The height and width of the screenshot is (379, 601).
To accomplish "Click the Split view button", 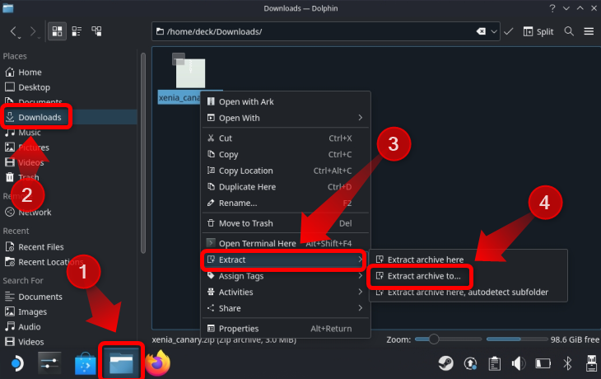I will (x=538, y=31).
